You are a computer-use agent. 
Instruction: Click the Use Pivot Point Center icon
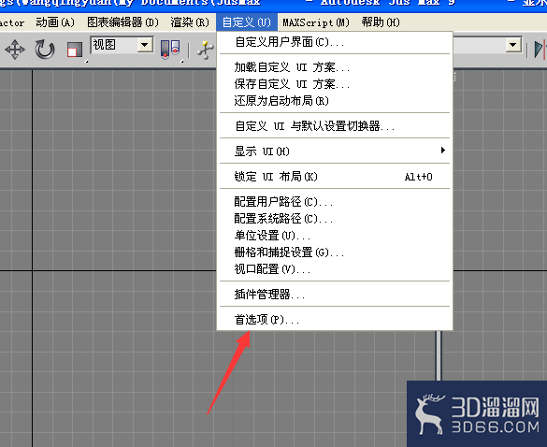[170, 50]
